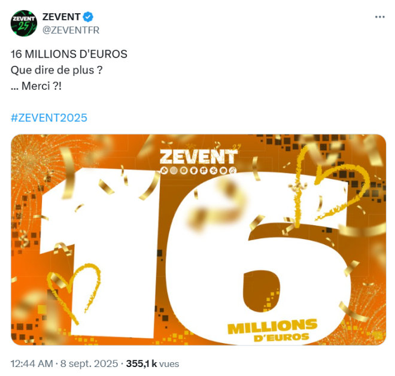Click the raised-fist charity icon
Viewport: 395px width, 376px height.
[194, 171]
